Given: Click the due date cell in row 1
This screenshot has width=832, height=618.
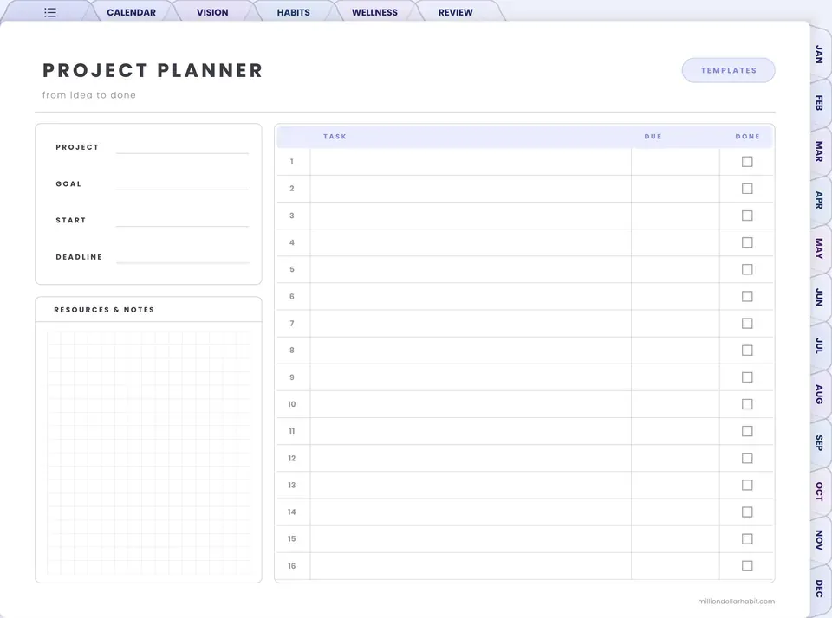Looking at the screenshot, I should [x=675, y=162].
